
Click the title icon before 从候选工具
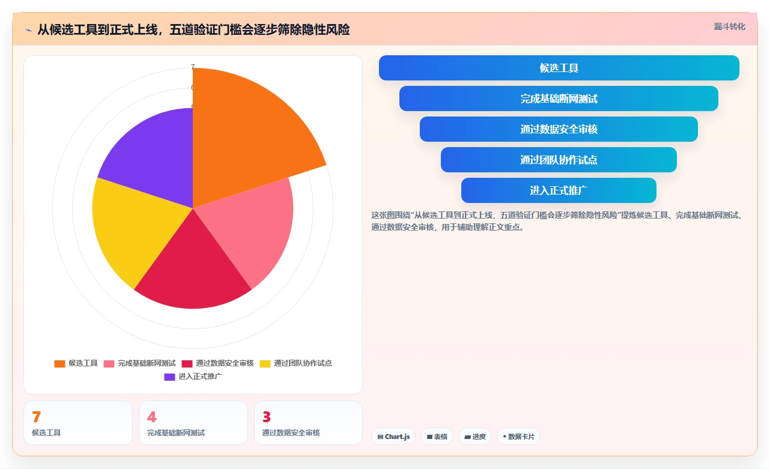tap(29, 29)
